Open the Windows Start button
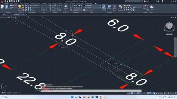This screenshot has width=177, height=99. coord(72,97)
